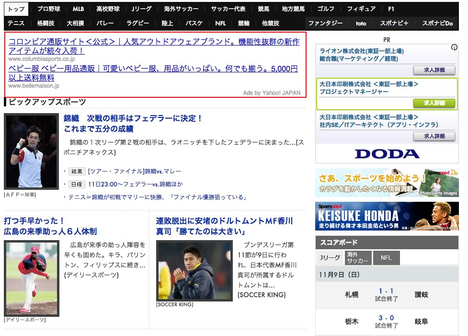Open サッカー代表 section
The image size is (468, 336).
[x=228, y=9]
